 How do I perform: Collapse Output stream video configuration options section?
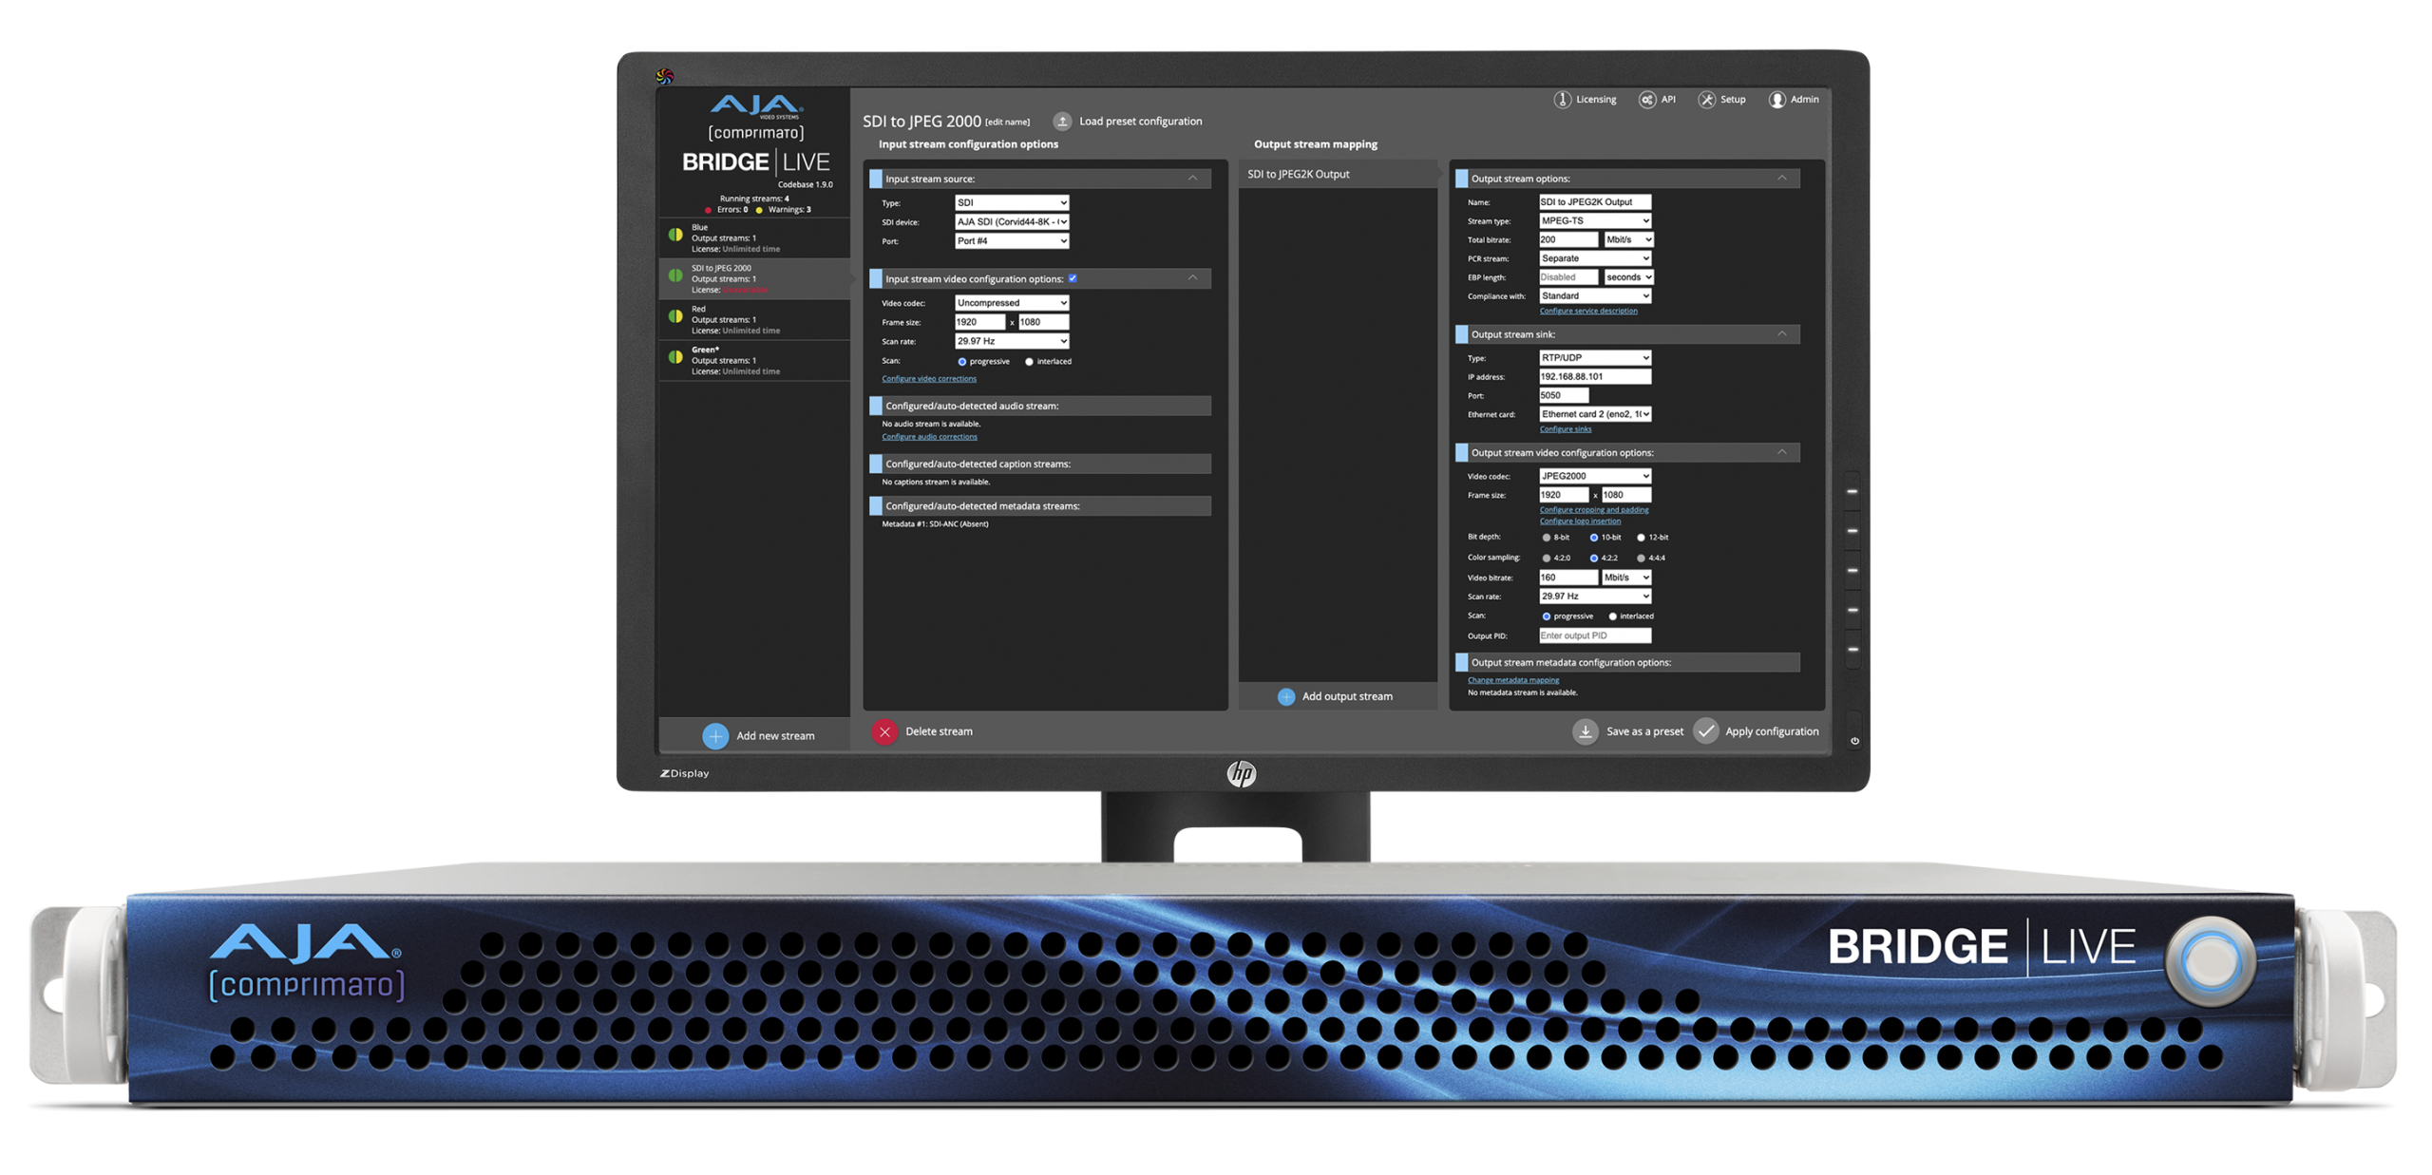[1781, 452]
